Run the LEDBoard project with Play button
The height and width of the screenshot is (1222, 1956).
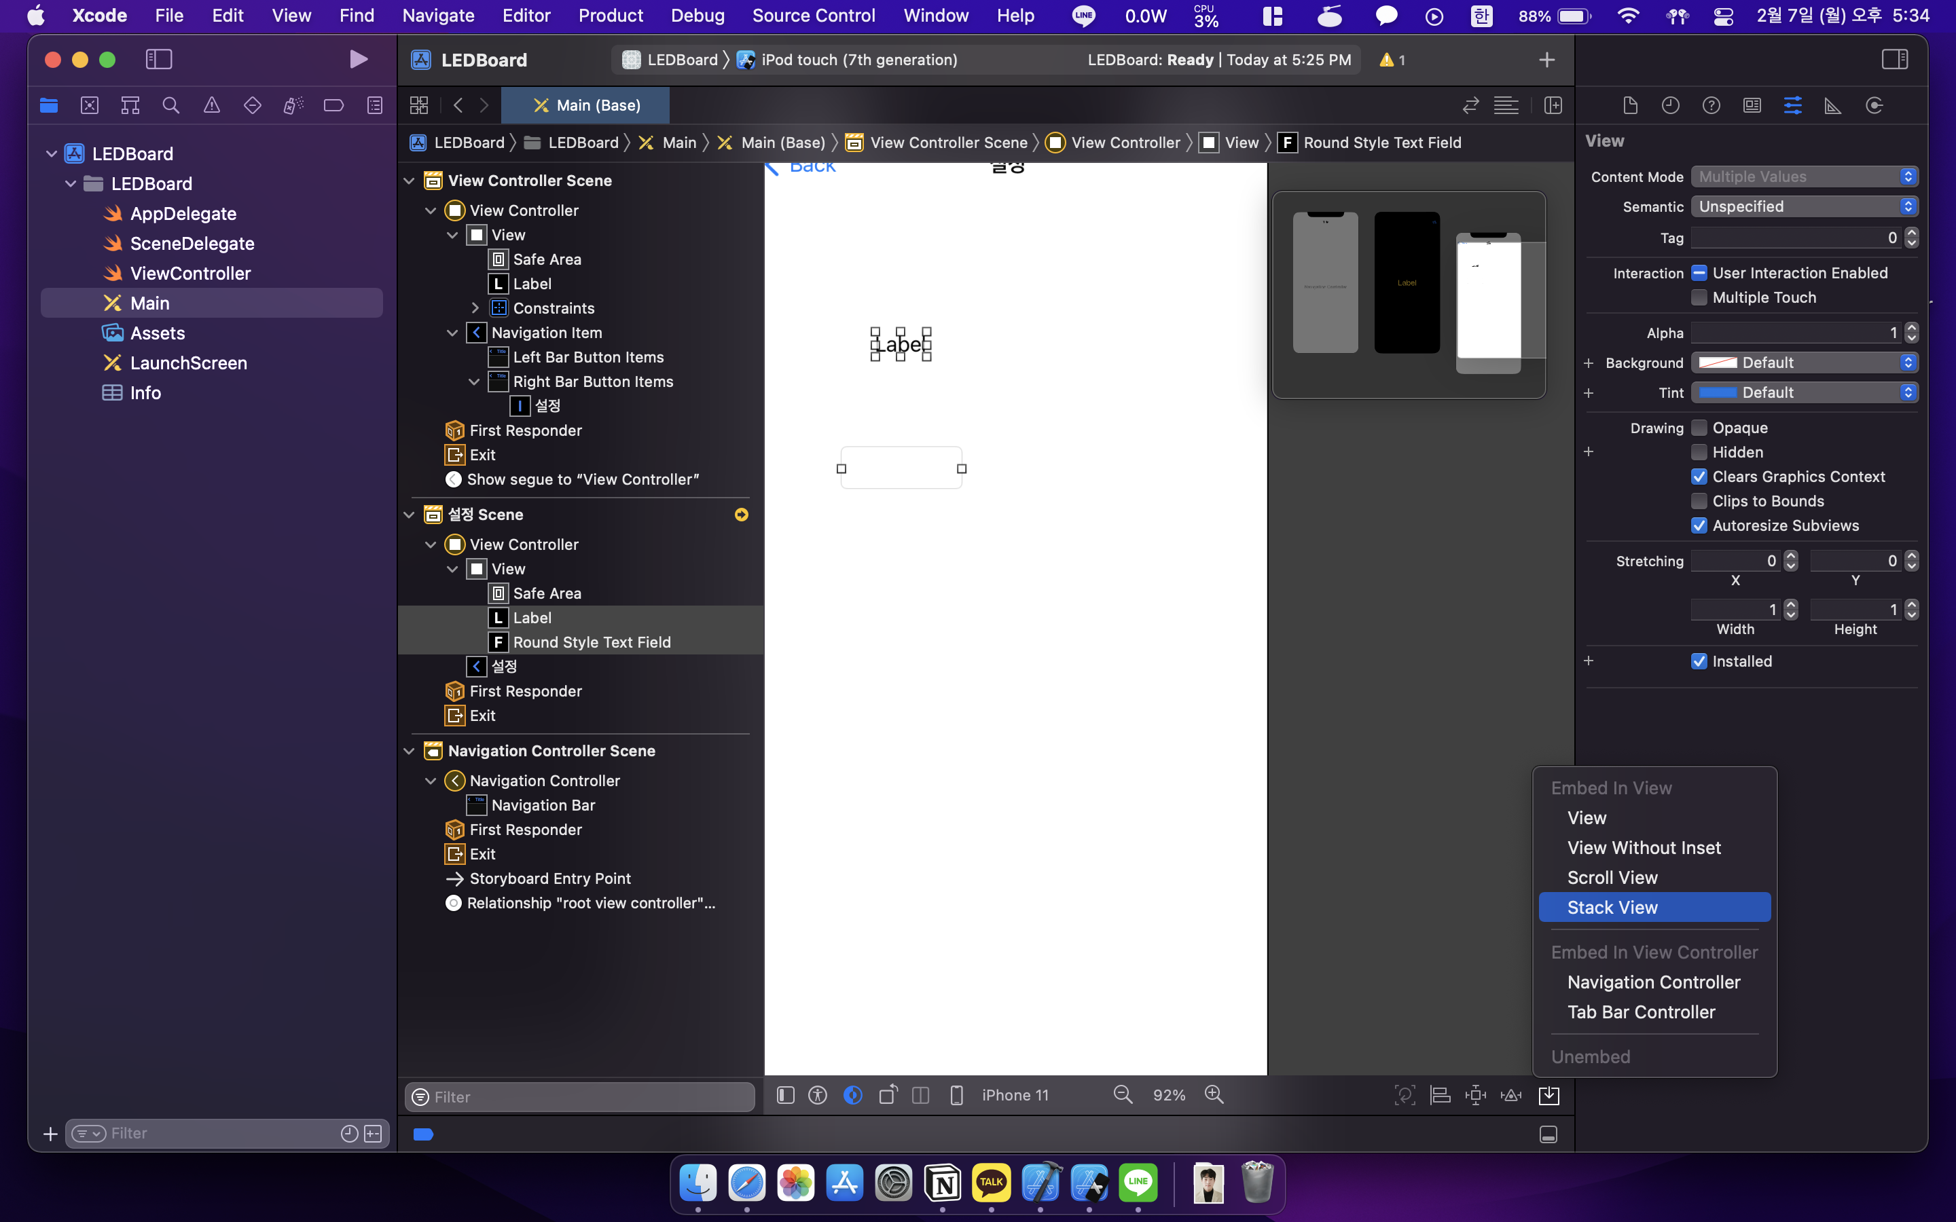click(x=358, y=59)
